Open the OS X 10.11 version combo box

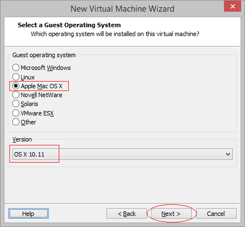122,154
